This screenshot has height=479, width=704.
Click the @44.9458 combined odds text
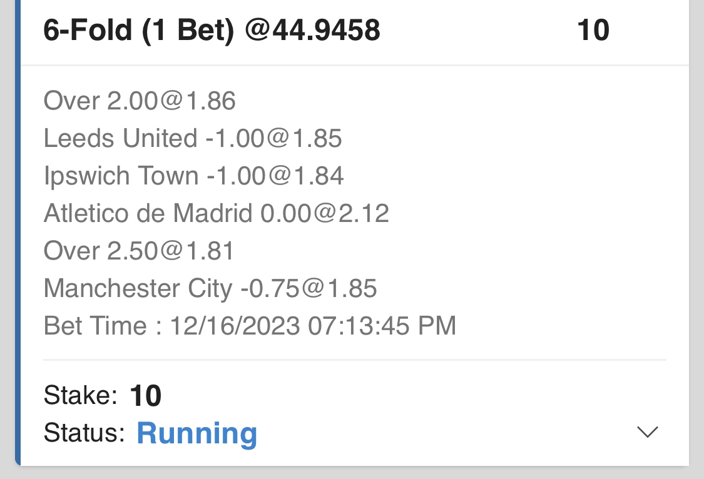click(312, 30)
